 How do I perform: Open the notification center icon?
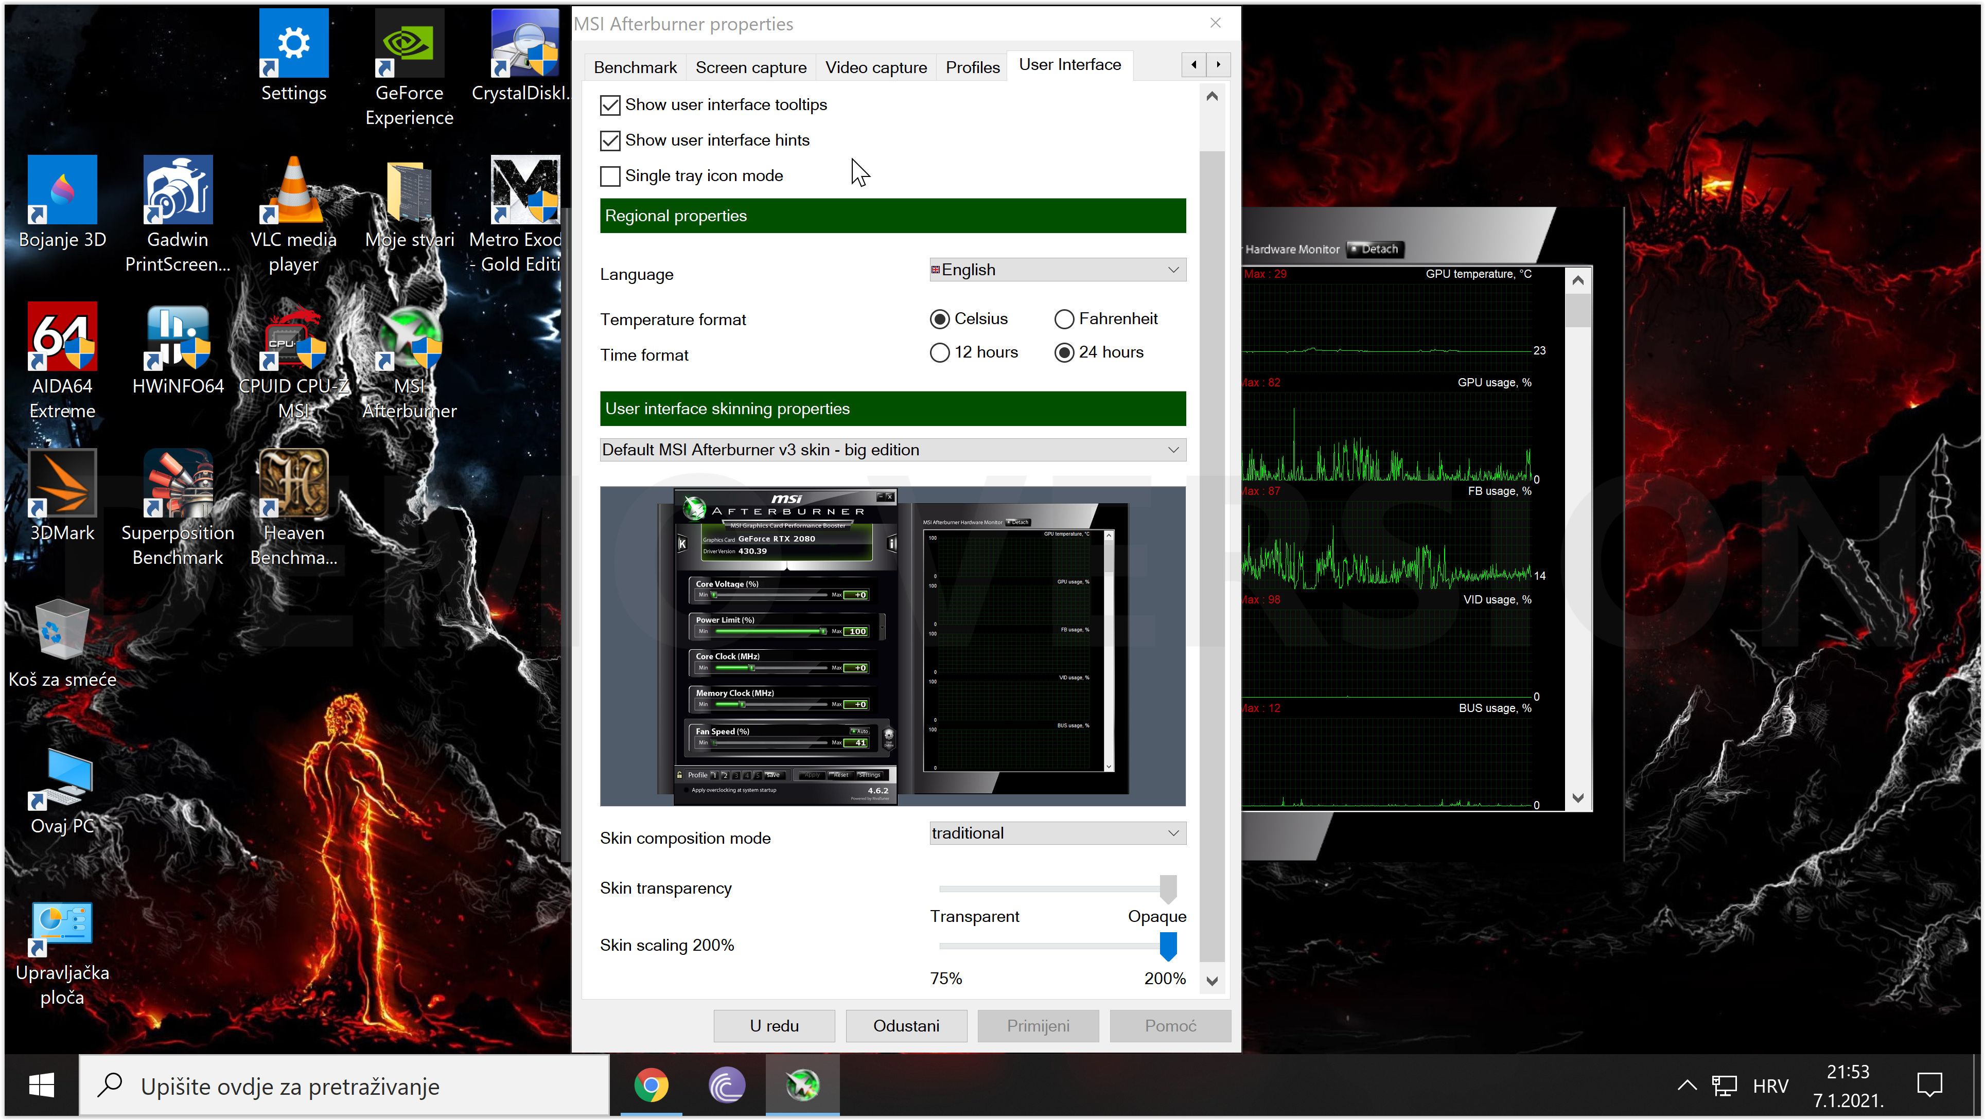coord(1929,1086)
